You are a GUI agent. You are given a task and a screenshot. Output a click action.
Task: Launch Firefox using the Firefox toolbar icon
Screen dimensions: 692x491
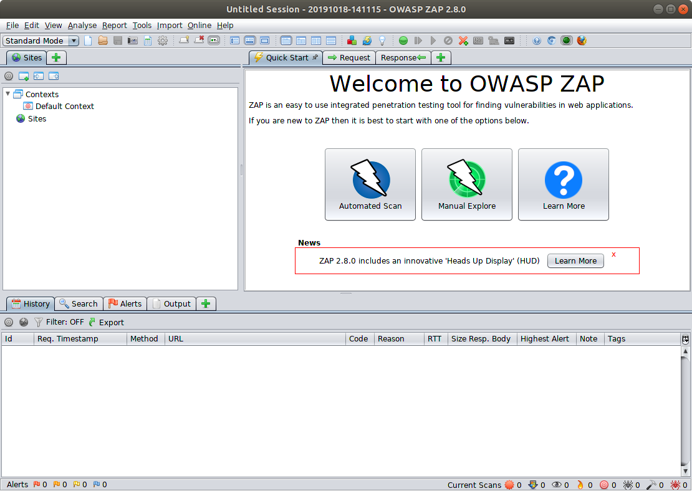tap(582, 41)
